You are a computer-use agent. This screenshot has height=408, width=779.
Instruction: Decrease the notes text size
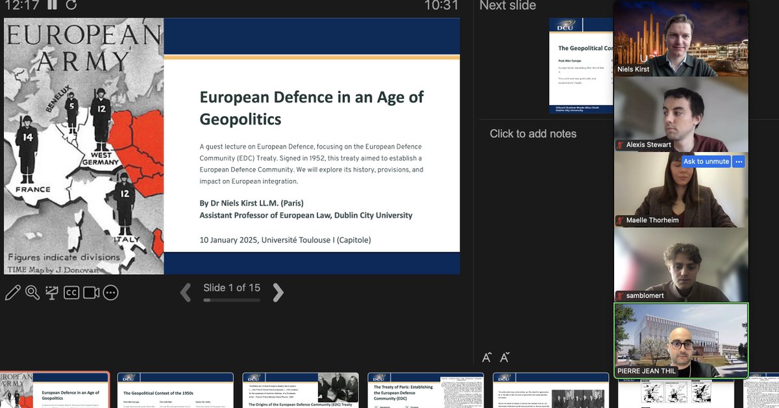pyautogui.click(x=504, y=357)
